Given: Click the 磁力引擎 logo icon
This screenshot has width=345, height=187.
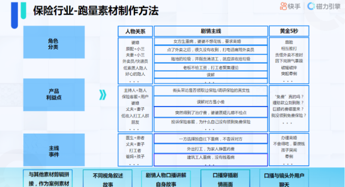Looking at the screenshot, I should pos(311,6).
